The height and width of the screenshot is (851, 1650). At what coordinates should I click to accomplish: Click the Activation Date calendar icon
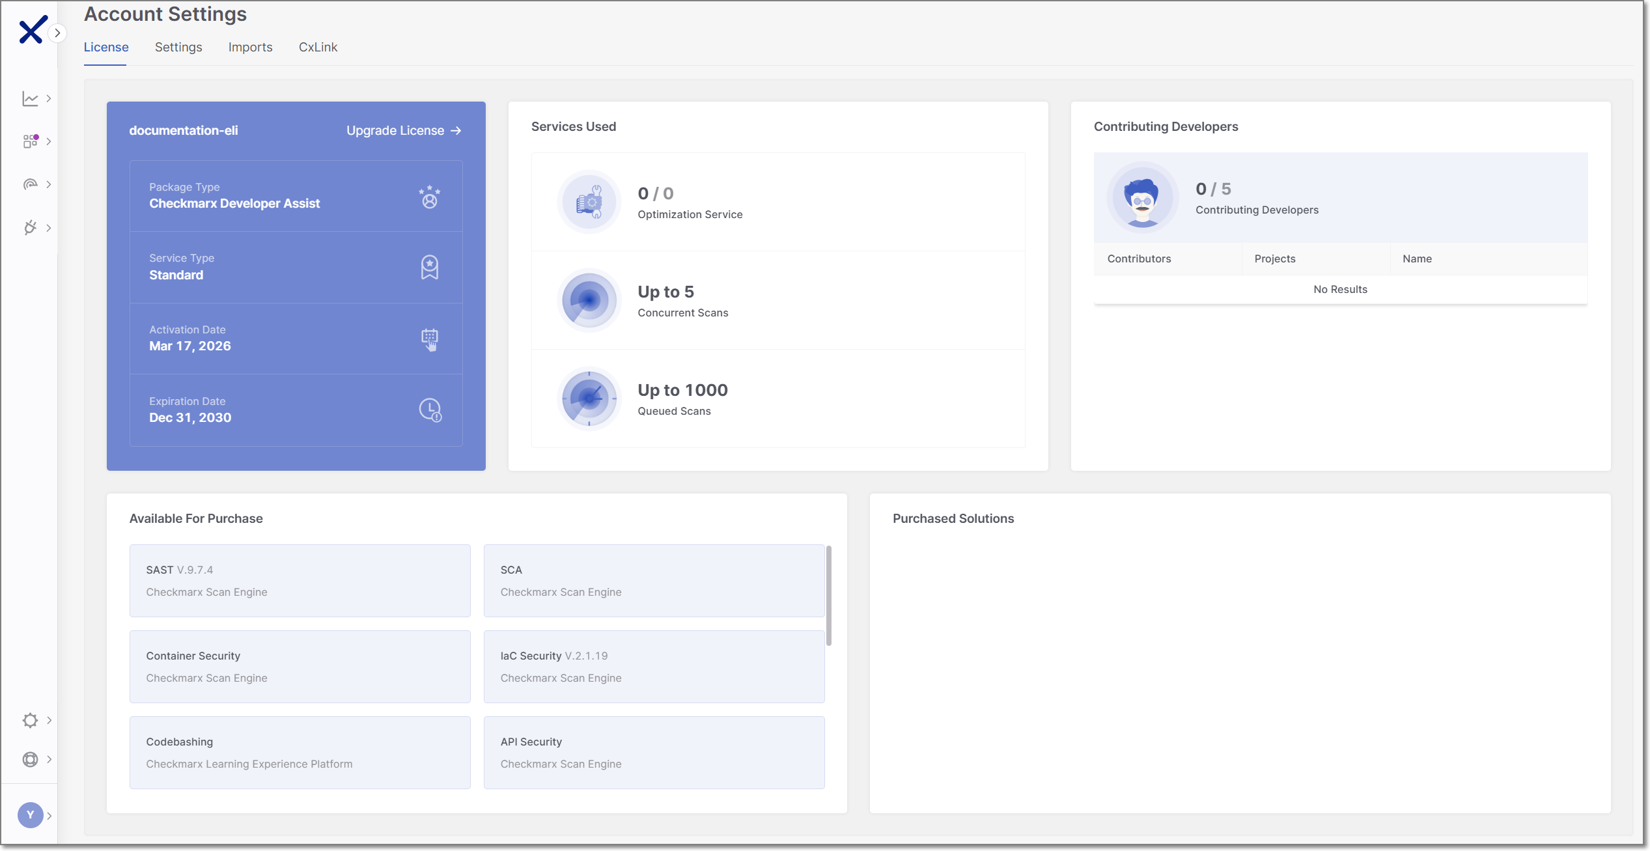(430, 339)
